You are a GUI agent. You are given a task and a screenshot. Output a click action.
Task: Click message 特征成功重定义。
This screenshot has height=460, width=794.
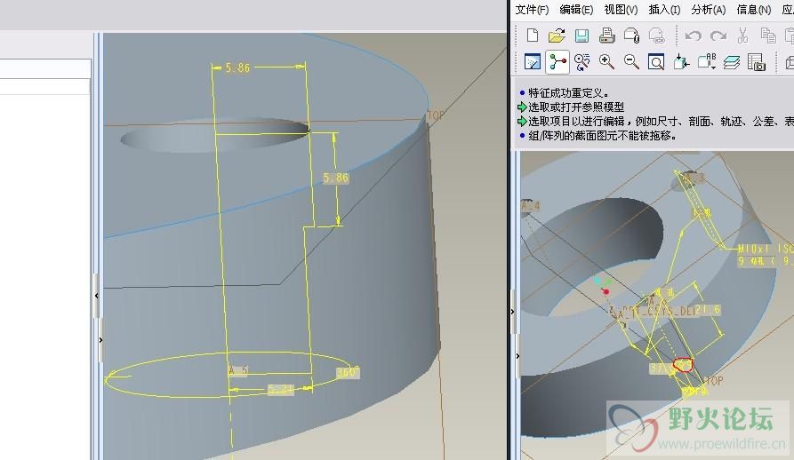point(569,93)
